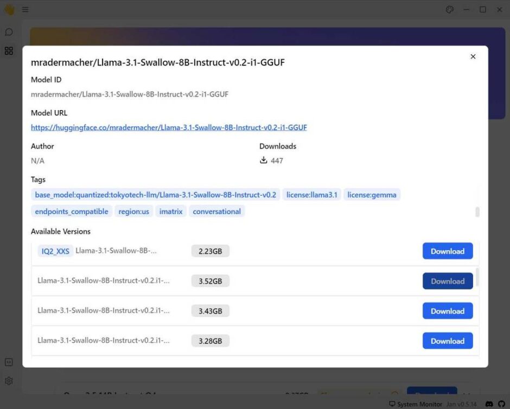Download the IQ2_XXS 2.23GB version
The width and height of the screenshot is (510, 409).
coord(448,251)
